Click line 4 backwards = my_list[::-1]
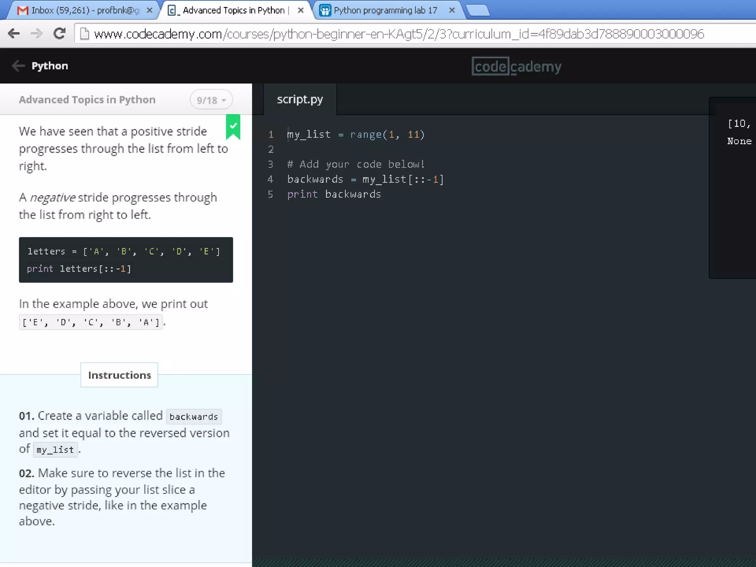 (365, 179)
